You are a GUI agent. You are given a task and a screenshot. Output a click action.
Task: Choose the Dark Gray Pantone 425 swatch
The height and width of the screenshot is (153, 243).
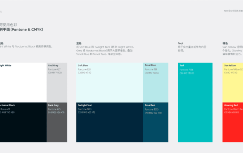tap(57, 122)
